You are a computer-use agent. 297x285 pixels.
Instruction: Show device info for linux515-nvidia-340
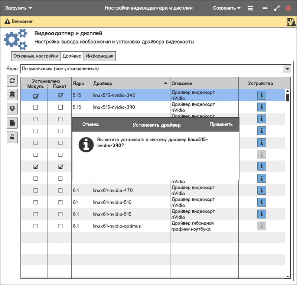click(262, 95)
